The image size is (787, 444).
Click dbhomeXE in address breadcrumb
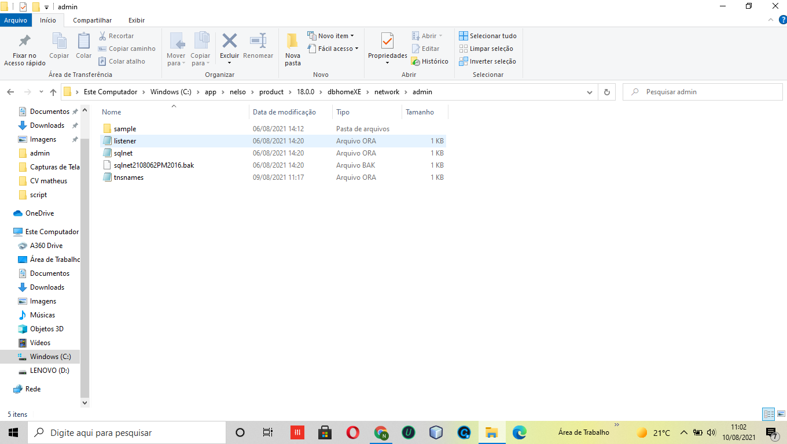[x=344, y=92]
